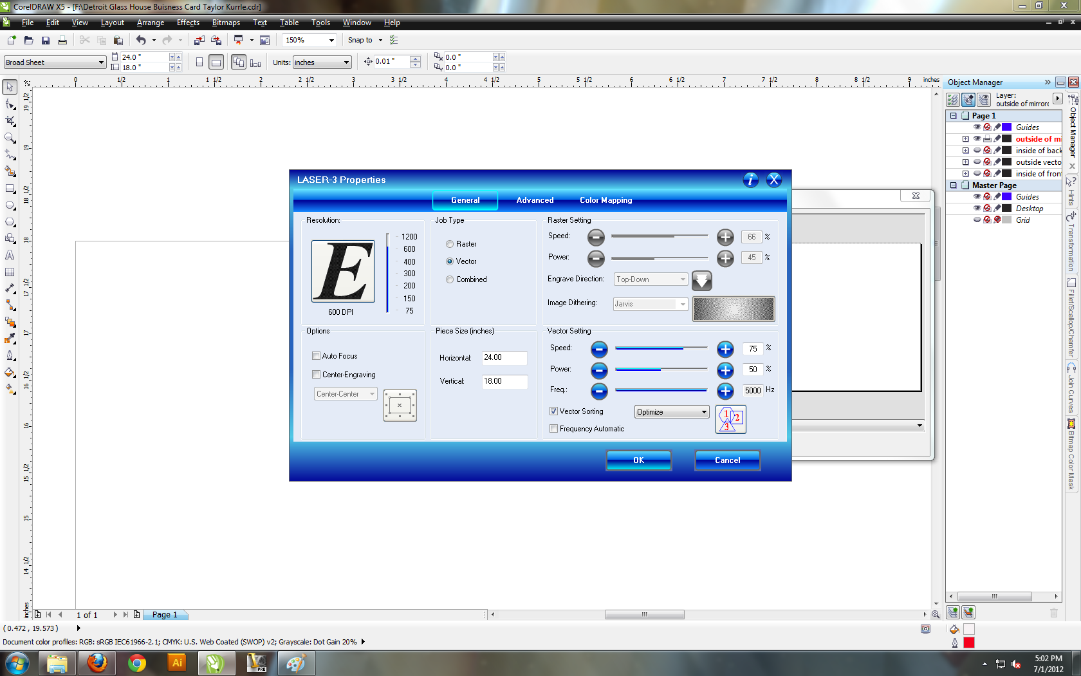Open the Bitmaps menu
The image size is (1081, 676).
226,23
